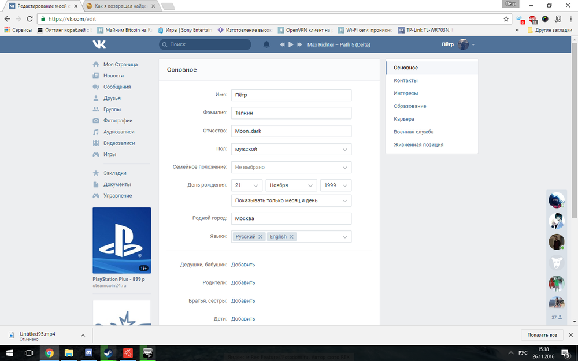Click the Родной город field

point(291,218)
